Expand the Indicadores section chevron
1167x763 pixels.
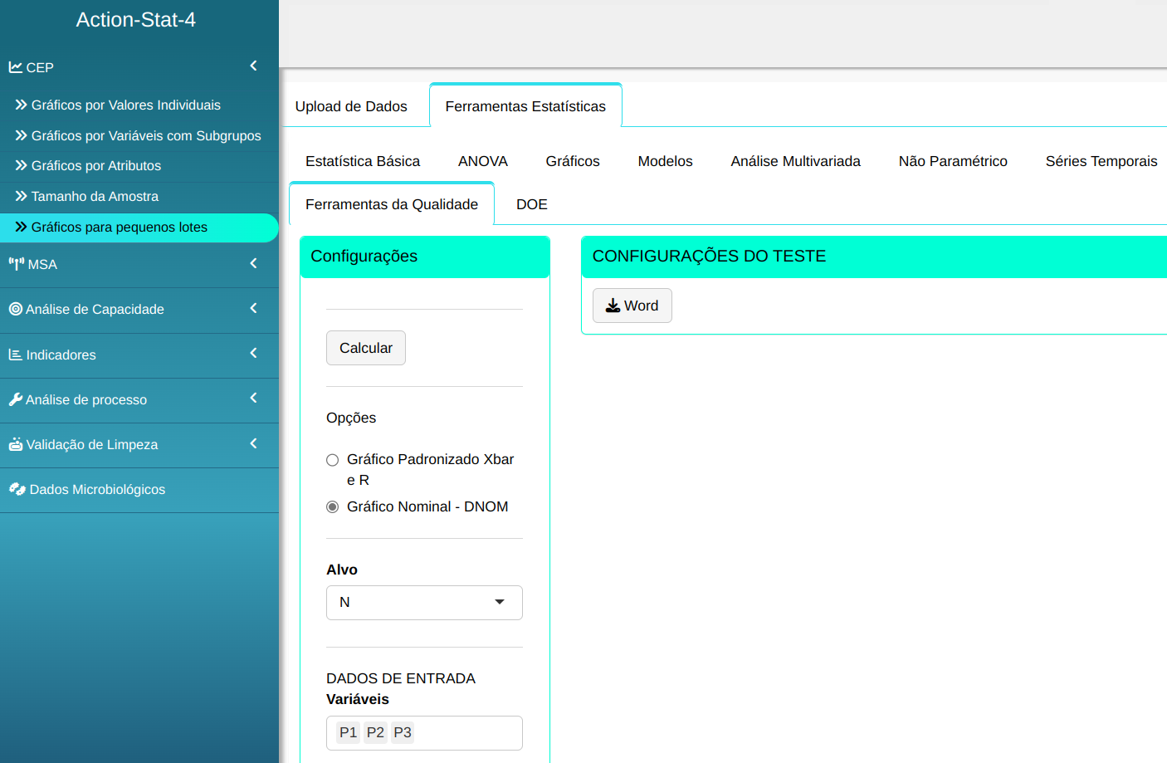pyautogui.click(x=253, y=353)
